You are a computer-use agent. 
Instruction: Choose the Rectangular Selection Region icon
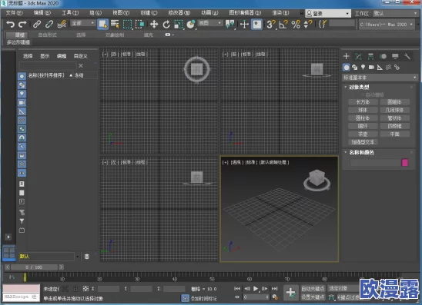[127, 24]
